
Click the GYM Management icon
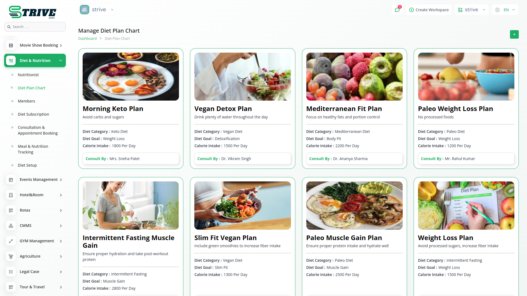click(11, 241)
